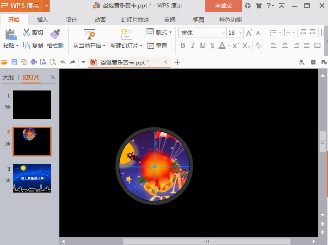Toggle Italic text formatting
328x245 pixels.
click(x=193, y=45)
